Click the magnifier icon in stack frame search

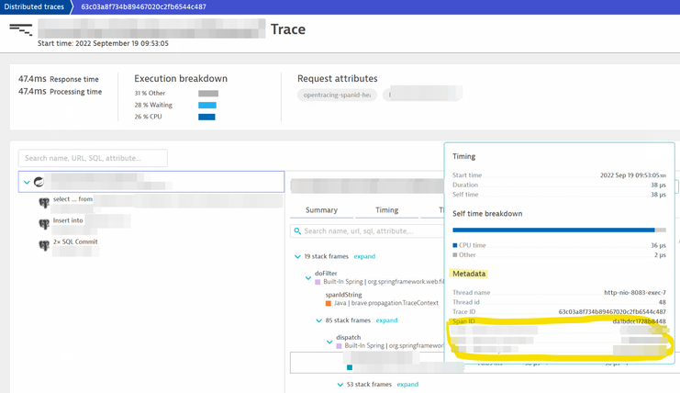297,231
